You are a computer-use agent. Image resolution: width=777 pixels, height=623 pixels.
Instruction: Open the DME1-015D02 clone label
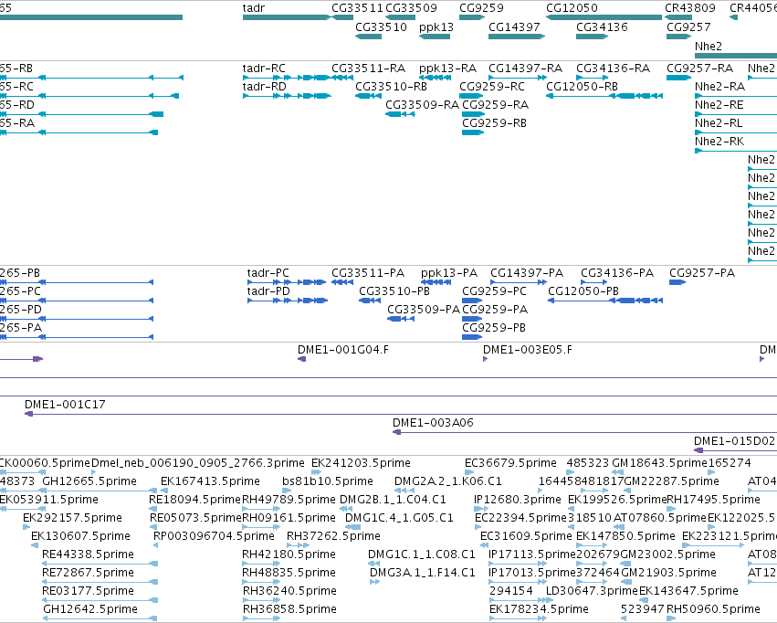(734, 441)
